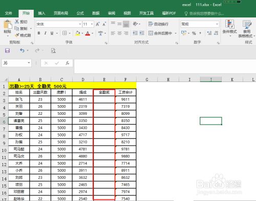Open the font name dropdown
Screen dimensions: 256x201
pyautogui.click(x=80, y=24)
